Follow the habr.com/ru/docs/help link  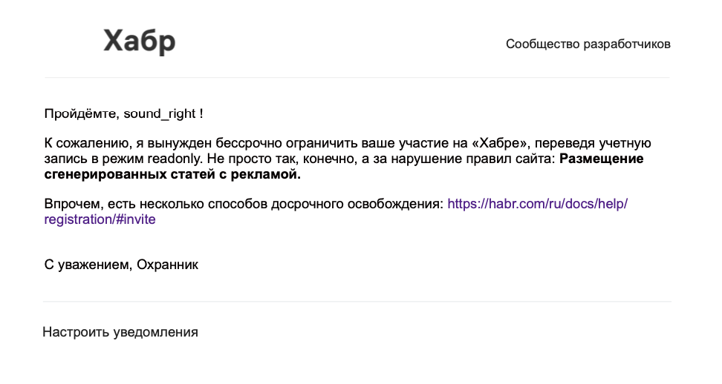[x=537, y=203]
